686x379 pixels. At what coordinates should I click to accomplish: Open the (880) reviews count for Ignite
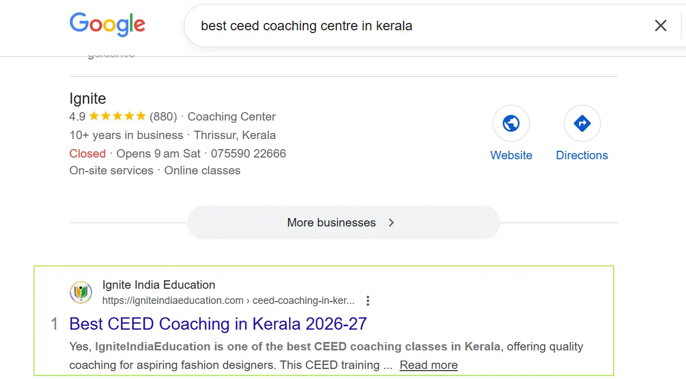click(163, 117)
